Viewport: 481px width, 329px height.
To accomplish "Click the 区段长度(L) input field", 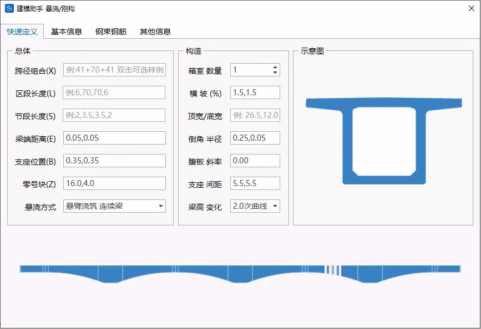I will pyautogui.click(x=114, y=92).
